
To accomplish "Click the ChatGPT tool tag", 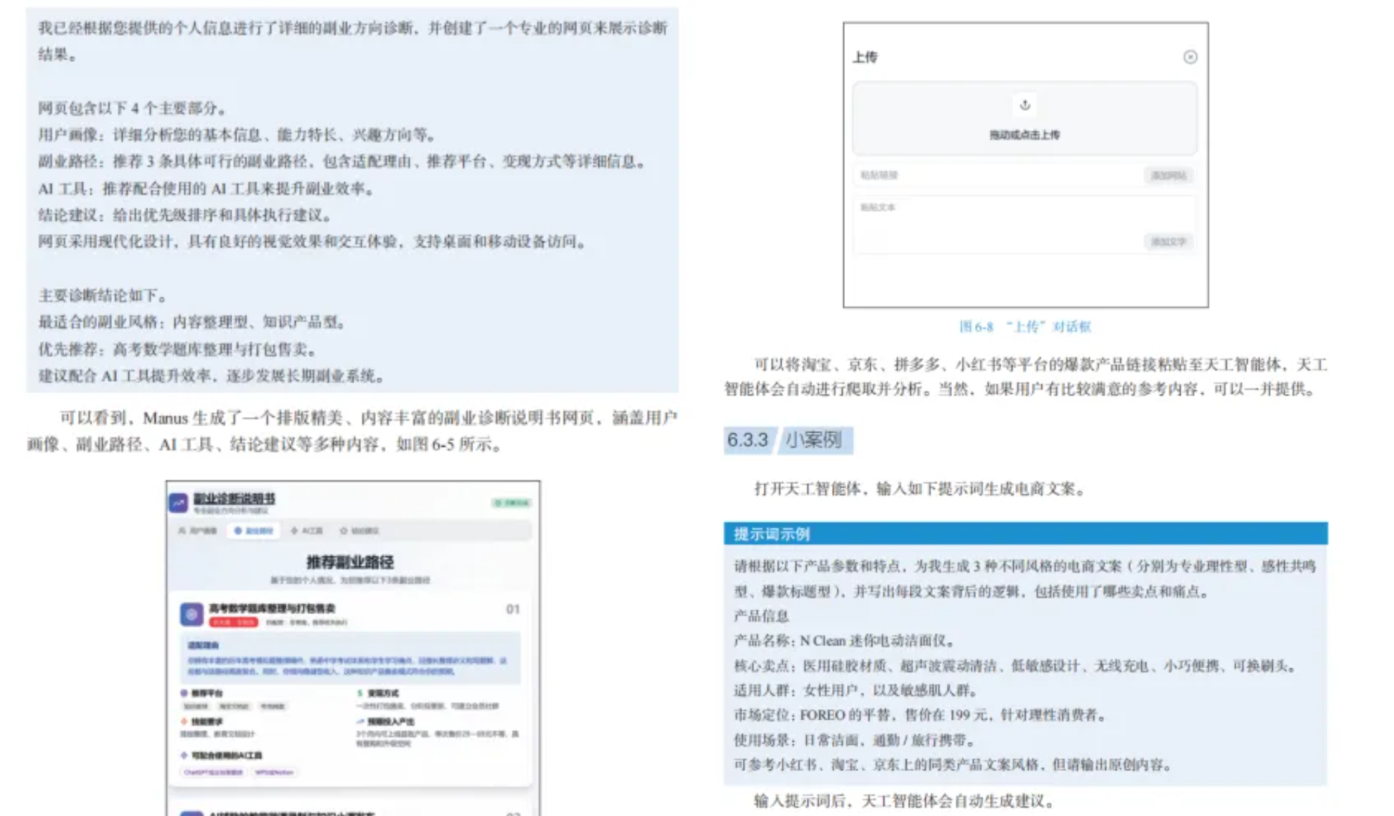I will [213, 772].
